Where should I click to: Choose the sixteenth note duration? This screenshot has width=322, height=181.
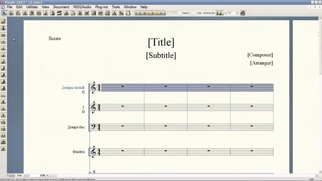click(4, 68)
